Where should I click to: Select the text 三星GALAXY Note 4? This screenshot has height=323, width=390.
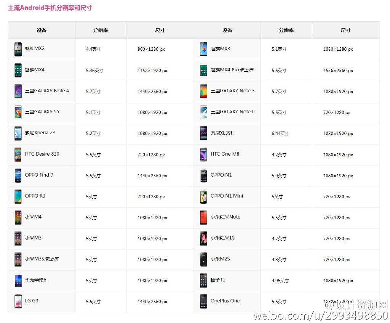point(47,91)
